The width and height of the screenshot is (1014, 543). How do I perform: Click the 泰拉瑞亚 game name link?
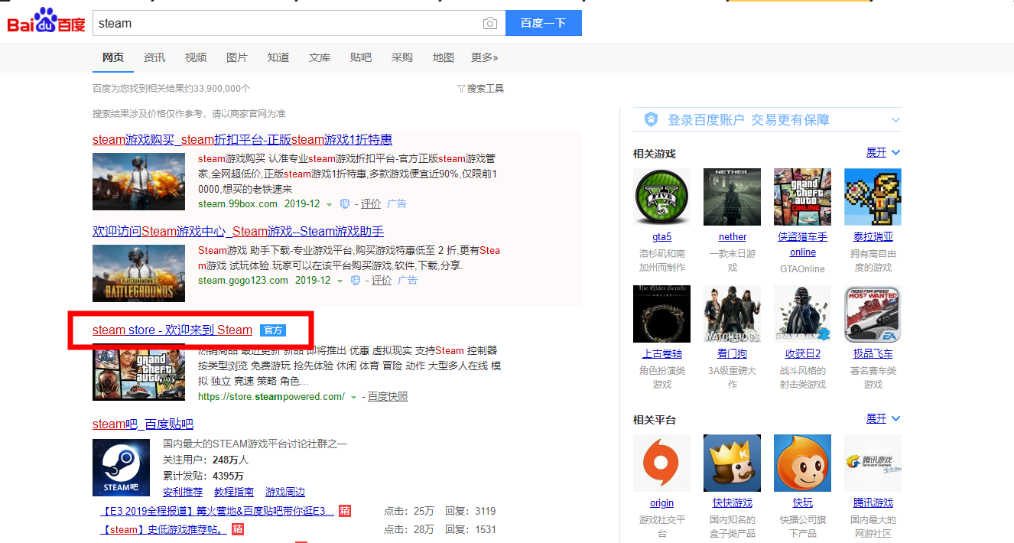pos(873,236)
